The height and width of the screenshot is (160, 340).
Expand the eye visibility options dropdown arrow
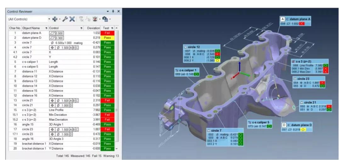[100, 19]
